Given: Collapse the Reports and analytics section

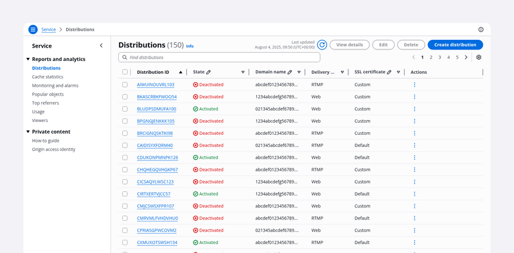Looking at the screenshot, I should (x=28, y=59).
